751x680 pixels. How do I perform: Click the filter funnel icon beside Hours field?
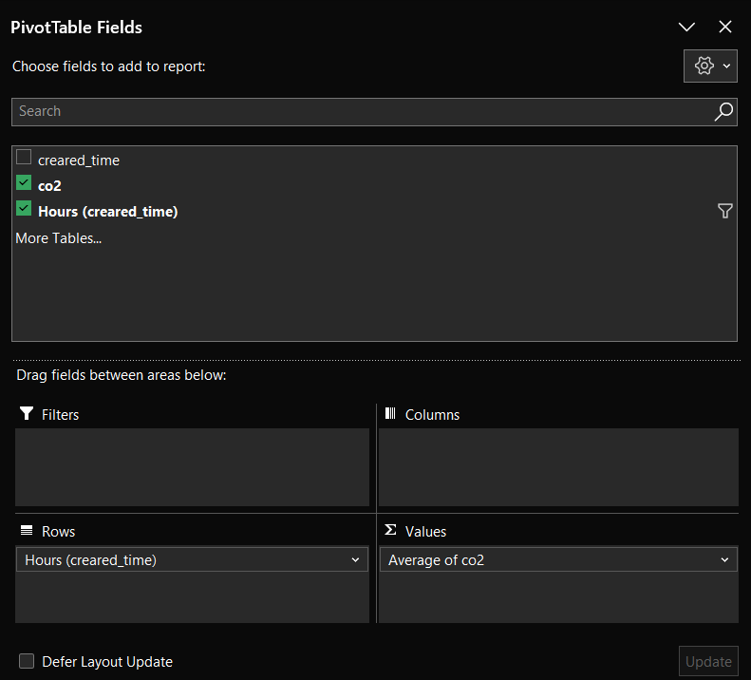724,211
